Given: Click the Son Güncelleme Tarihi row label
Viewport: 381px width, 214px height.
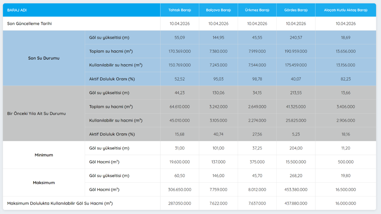Looking at the screenshot, I should pyautogui.click(x=29, y=24).
